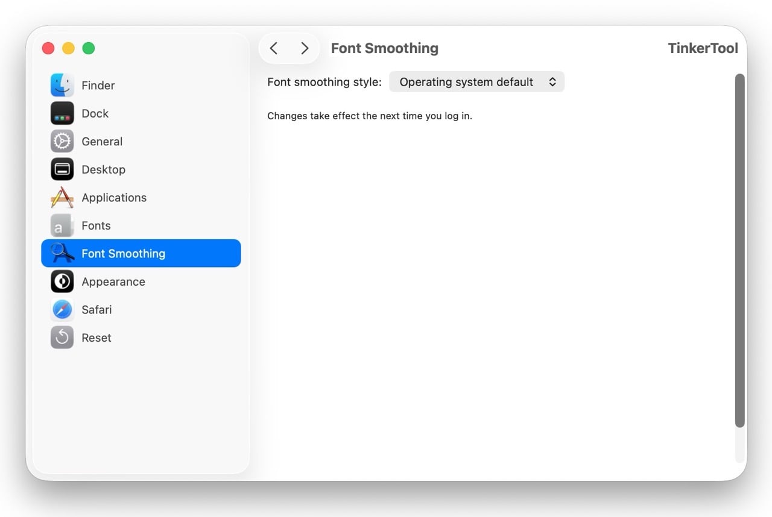Go forward with the right chevron
This screenshot has width=772, height=517.
click(305, 48)
